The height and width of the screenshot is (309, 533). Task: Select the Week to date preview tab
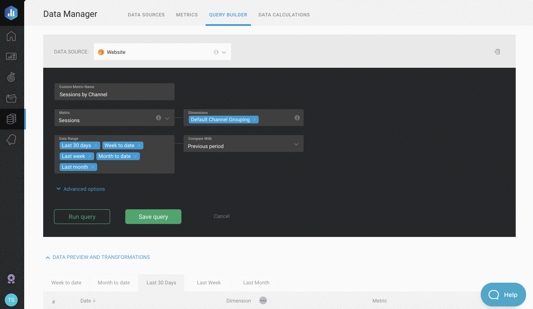pos(67,283)
